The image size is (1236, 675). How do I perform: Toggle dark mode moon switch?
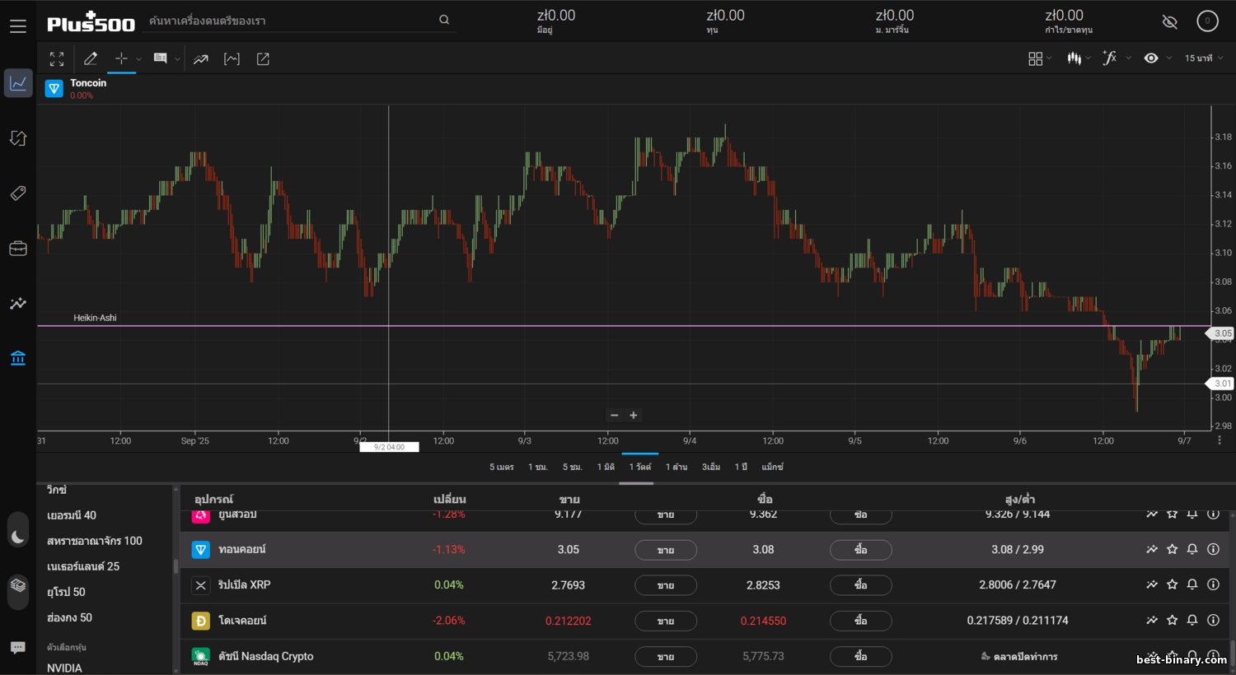coord(18,537)
